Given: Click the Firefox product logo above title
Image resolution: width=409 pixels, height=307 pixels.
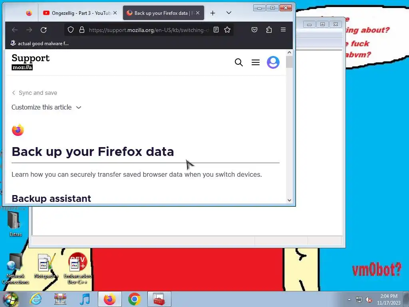Looking at the screenshot, I should [18, 130].
